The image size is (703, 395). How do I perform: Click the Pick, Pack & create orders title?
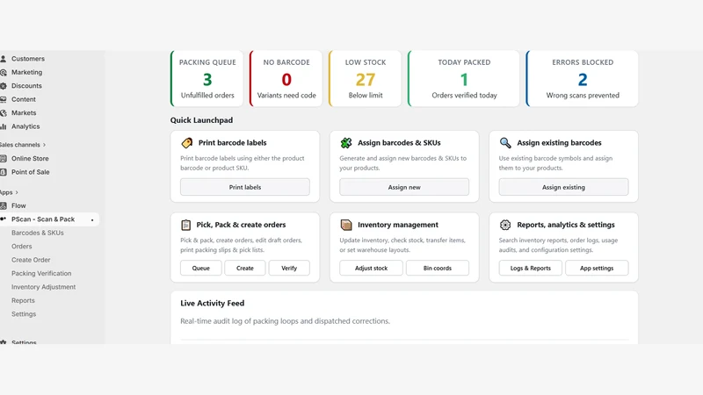pyautogui.click(x=241, y=225)
